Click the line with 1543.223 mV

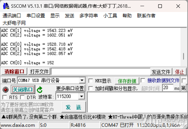[x=37, y=30]
